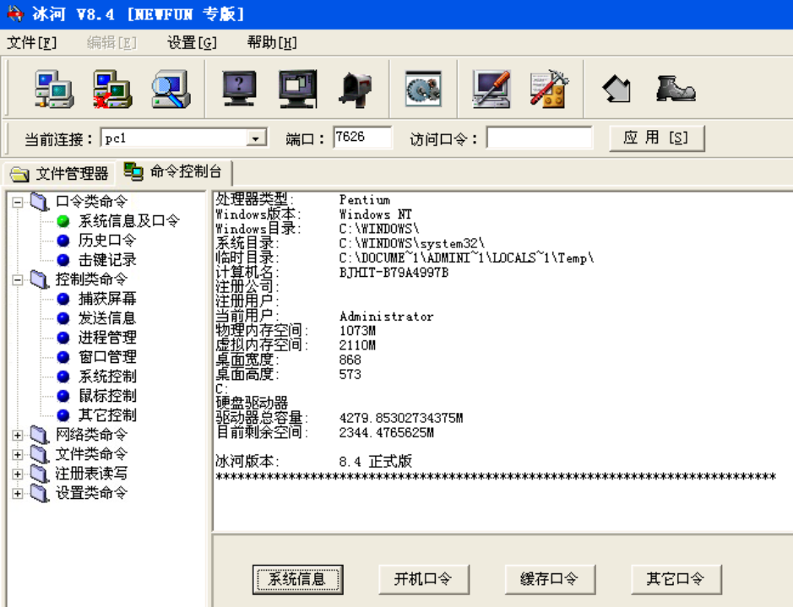This screenshot has width=793, height=607.
Task: Select 系统控制 command
Action: point(107,376)
